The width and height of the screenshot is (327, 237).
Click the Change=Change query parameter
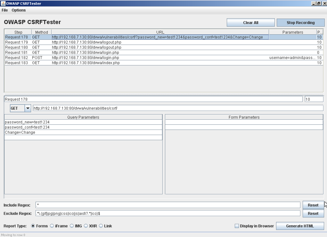coord(83,132)
